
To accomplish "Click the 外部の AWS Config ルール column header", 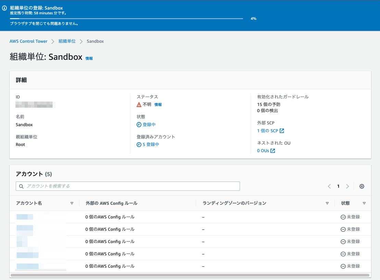I will click(112, 203).
